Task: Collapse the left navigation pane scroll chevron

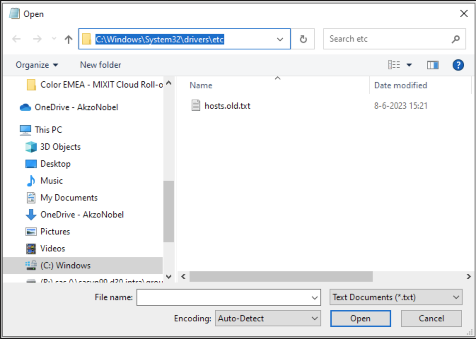Action: 169,82
